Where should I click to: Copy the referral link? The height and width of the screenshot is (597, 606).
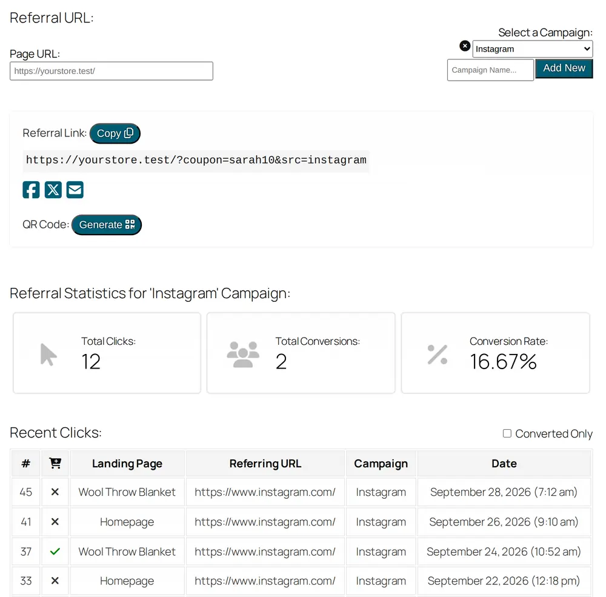tap(115, 133)
